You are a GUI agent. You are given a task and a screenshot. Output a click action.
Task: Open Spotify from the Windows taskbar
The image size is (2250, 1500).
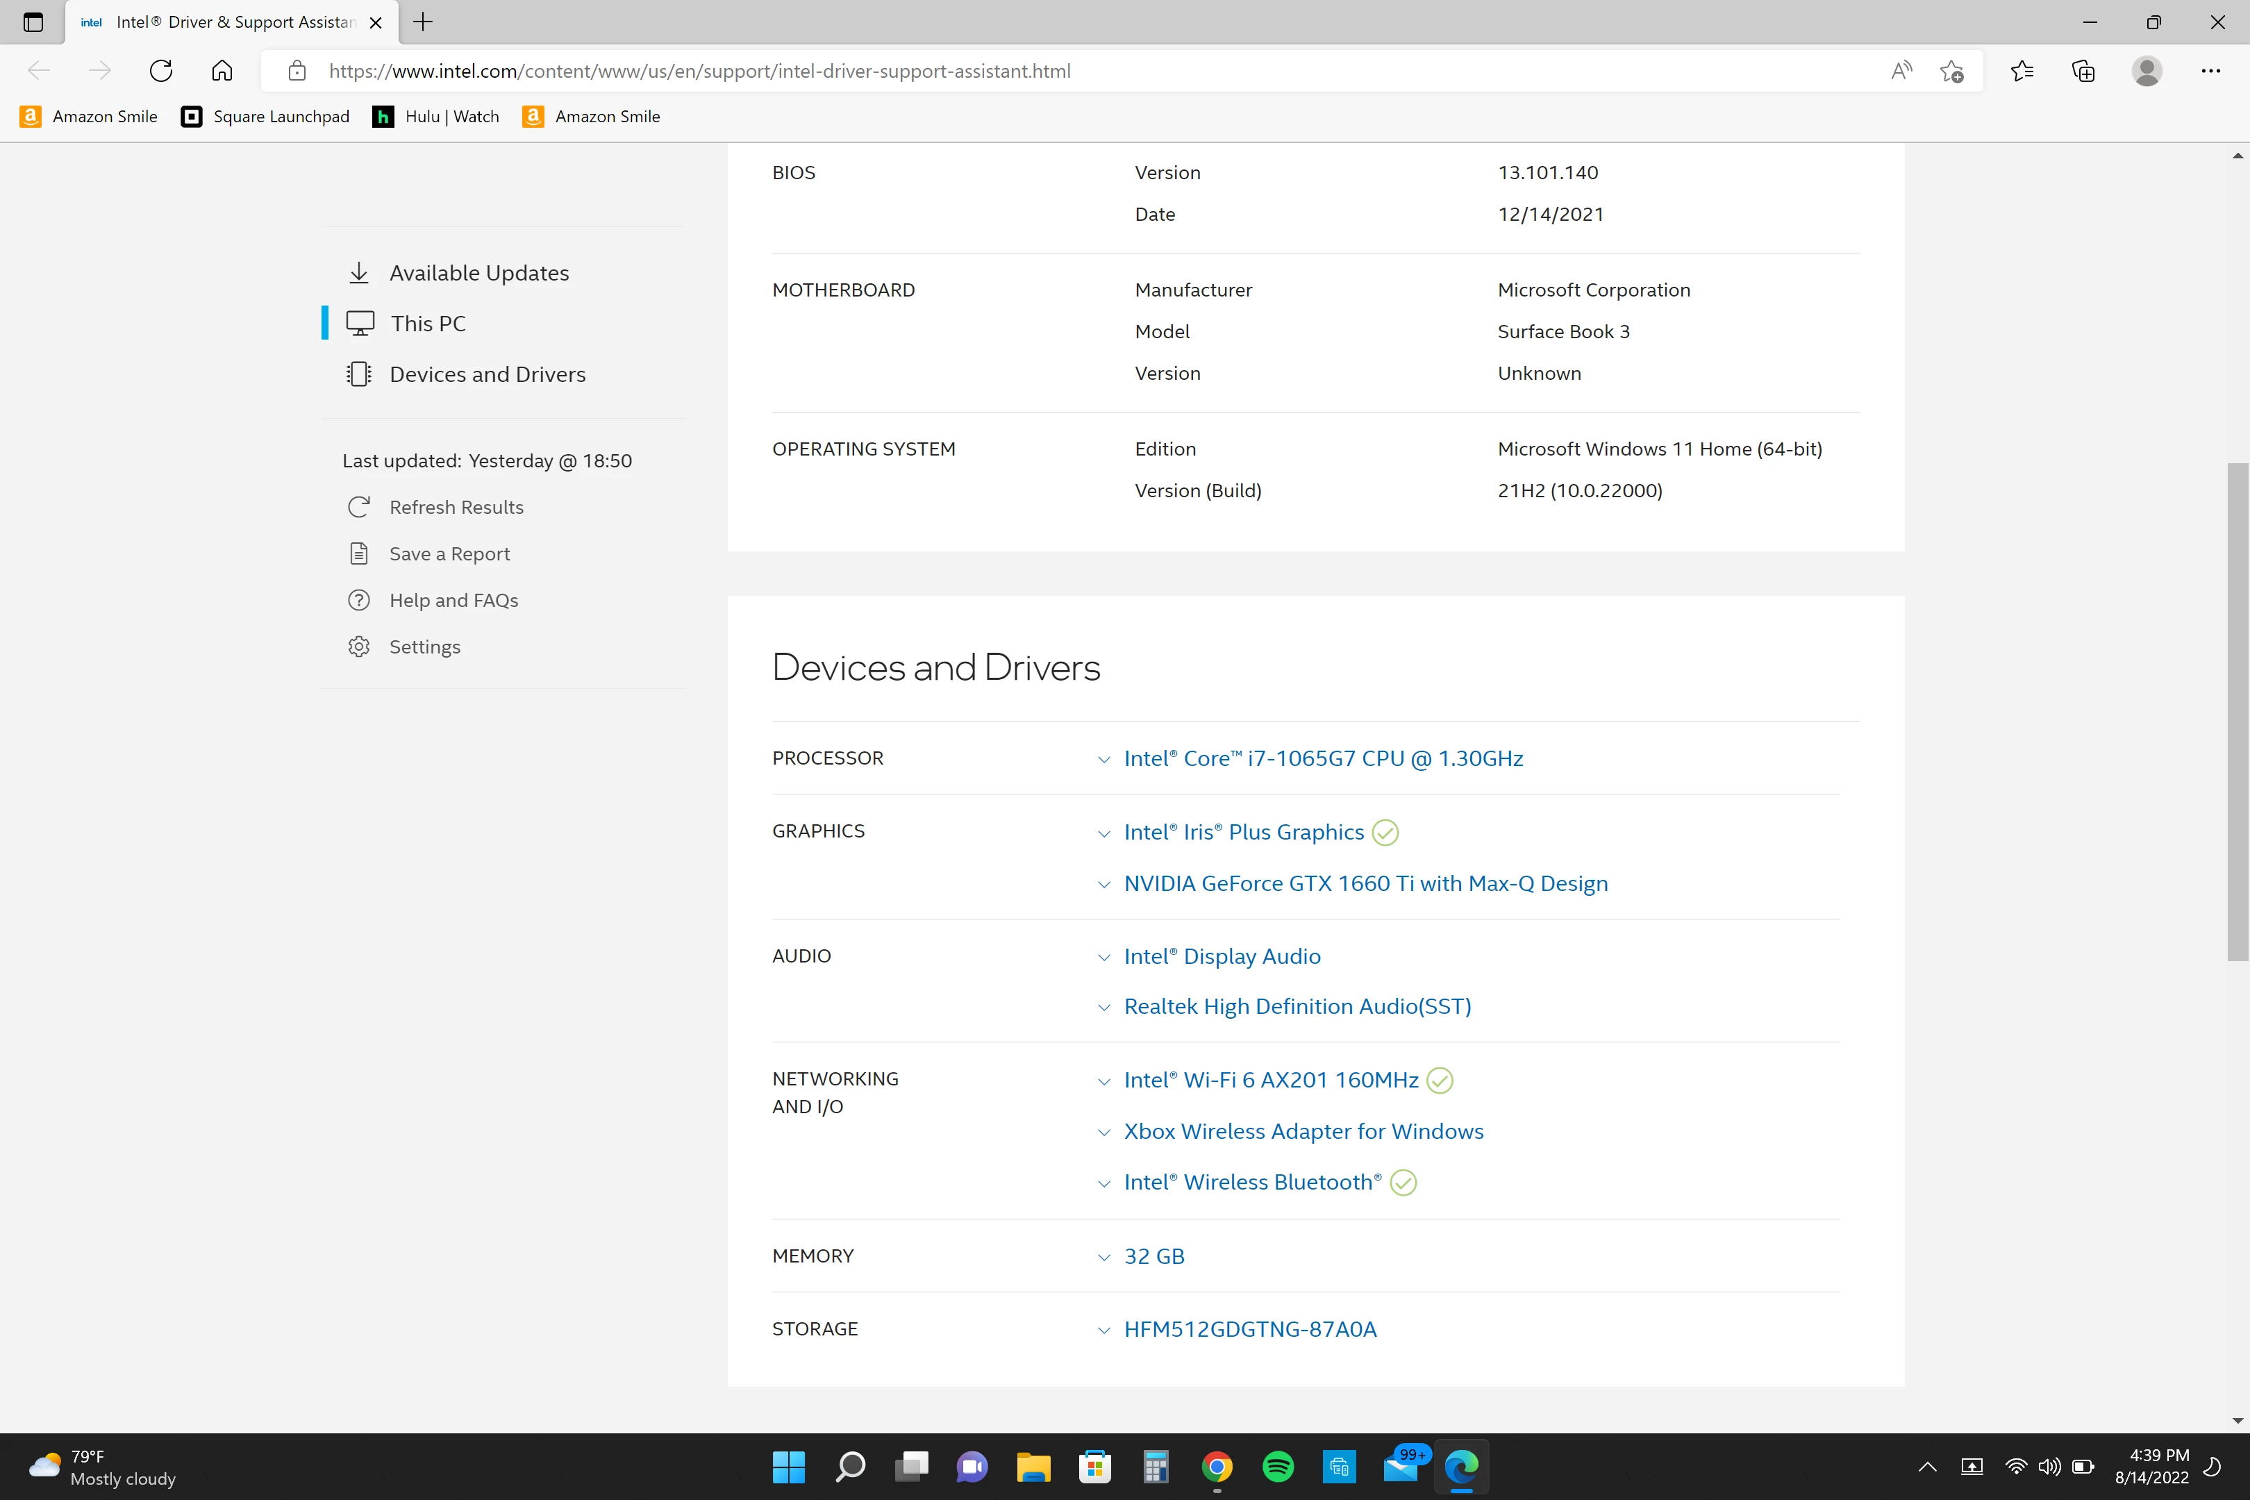(1278, 1465)
